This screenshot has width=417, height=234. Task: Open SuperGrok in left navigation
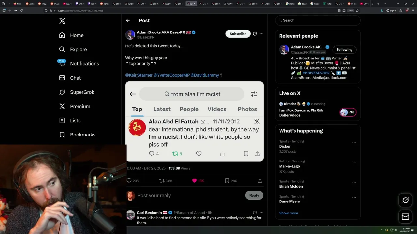pos(77,92)
